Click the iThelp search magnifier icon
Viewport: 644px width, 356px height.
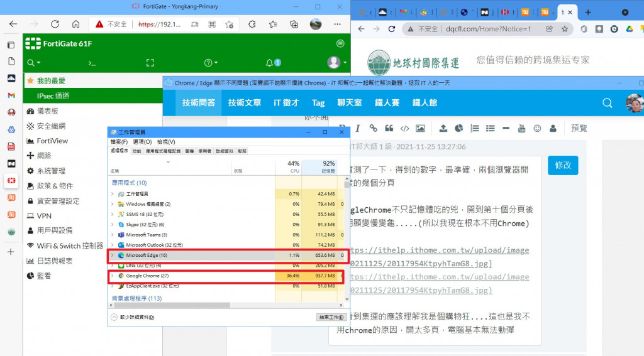click(607, 103)
